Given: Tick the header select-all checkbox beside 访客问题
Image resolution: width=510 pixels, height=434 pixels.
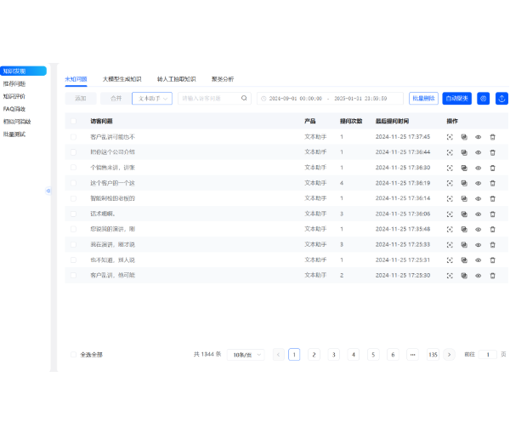Looking at the screenshot, I should pos(73,121).
